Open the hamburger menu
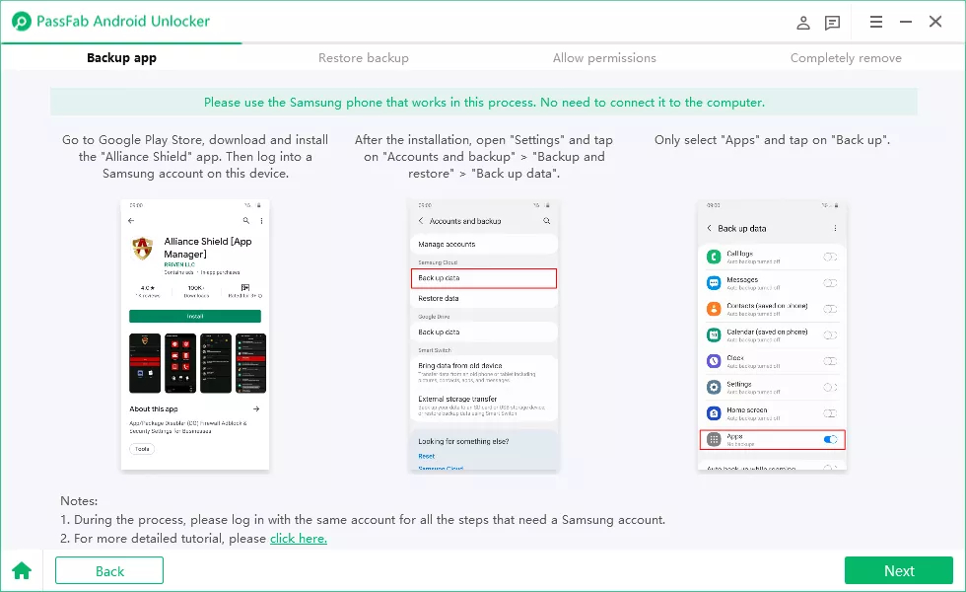Image resolution: width=966 pixels, height=592 pixels. pyautogui.click(x=875, y=21)
